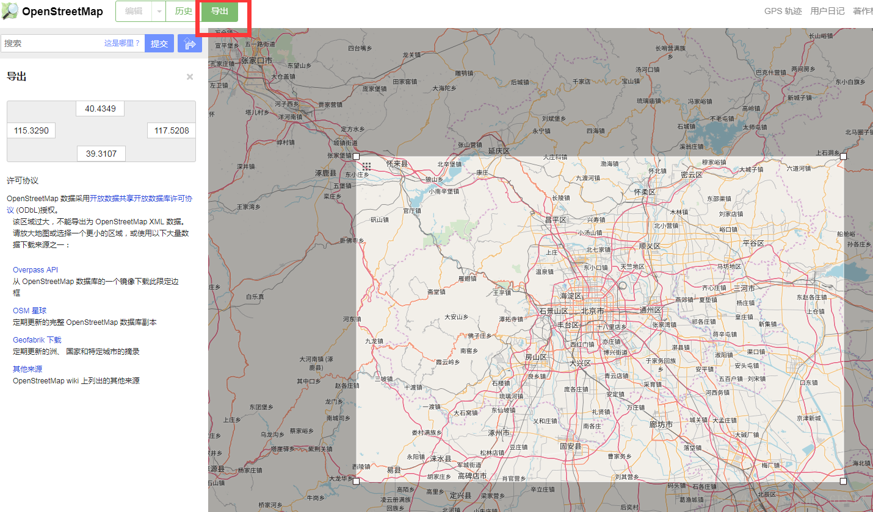Click the 丰台区 label on the map
Screen dimensions: 873x512
click(568, 325)
